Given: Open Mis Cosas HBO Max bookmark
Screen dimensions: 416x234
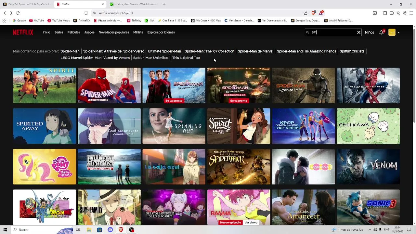Looking at the screenshot, I should [x=206, y=20].
